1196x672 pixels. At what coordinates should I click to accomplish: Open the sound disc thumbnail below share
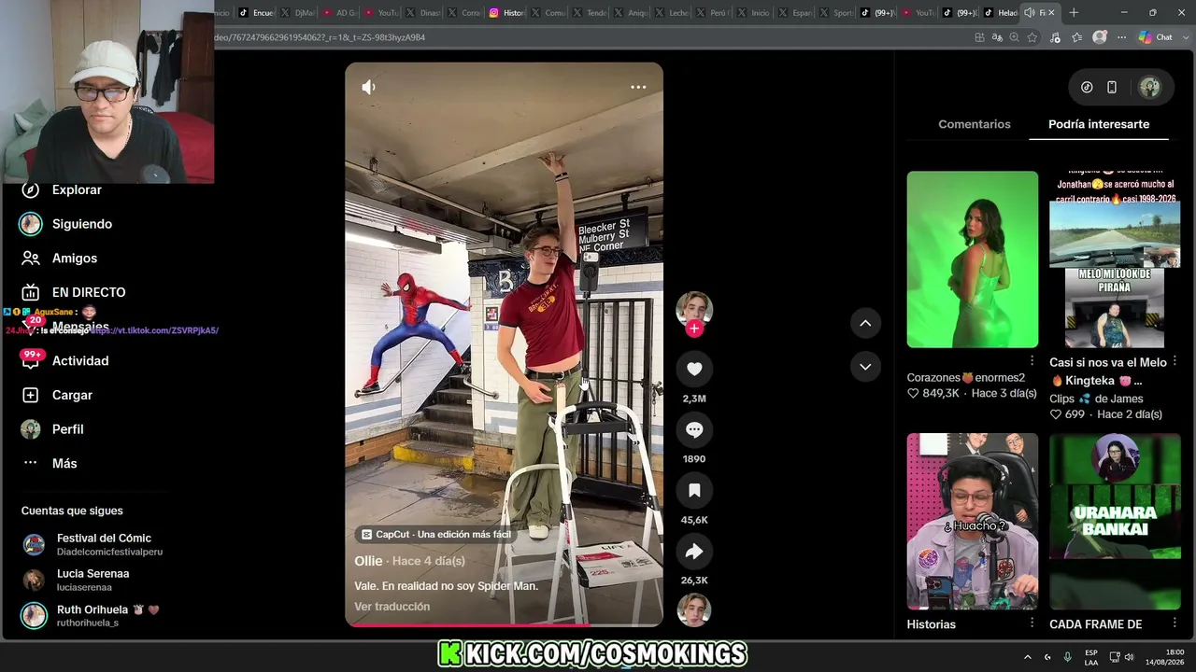pyautogui.click(x=694, y=610)
